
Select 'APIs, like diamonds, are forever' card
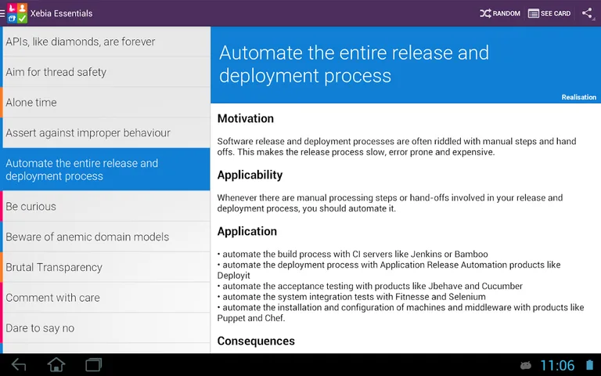[106, 42]
